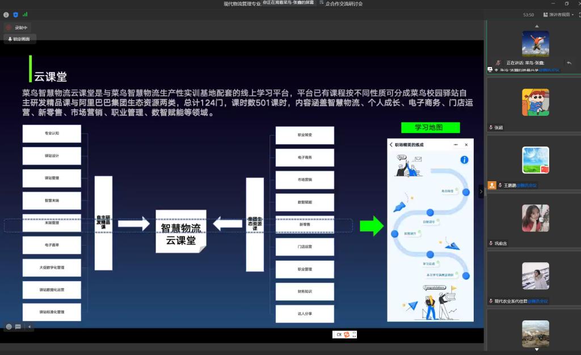Collapse the participant side panel
This screenshot has width=581, height=355.
[481, 192]
